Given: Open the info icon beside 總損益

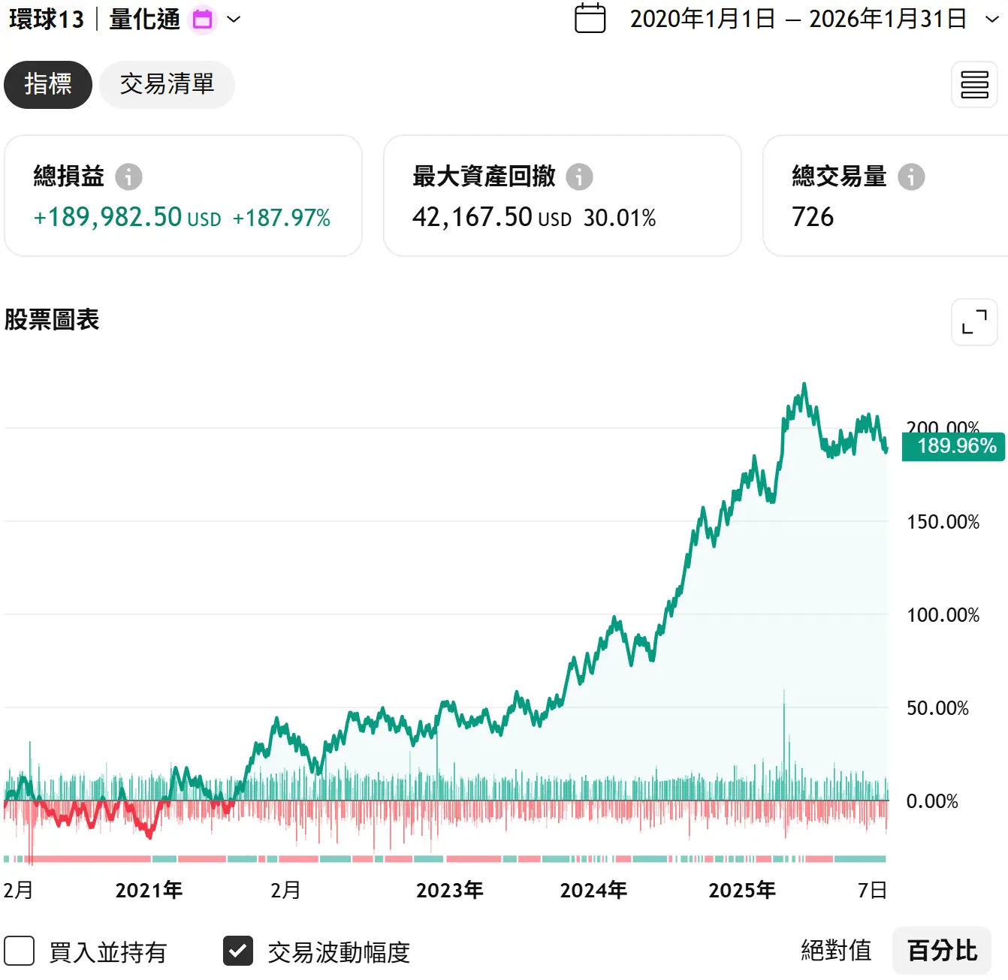Looking at the screenshot, I should [128, 177].
